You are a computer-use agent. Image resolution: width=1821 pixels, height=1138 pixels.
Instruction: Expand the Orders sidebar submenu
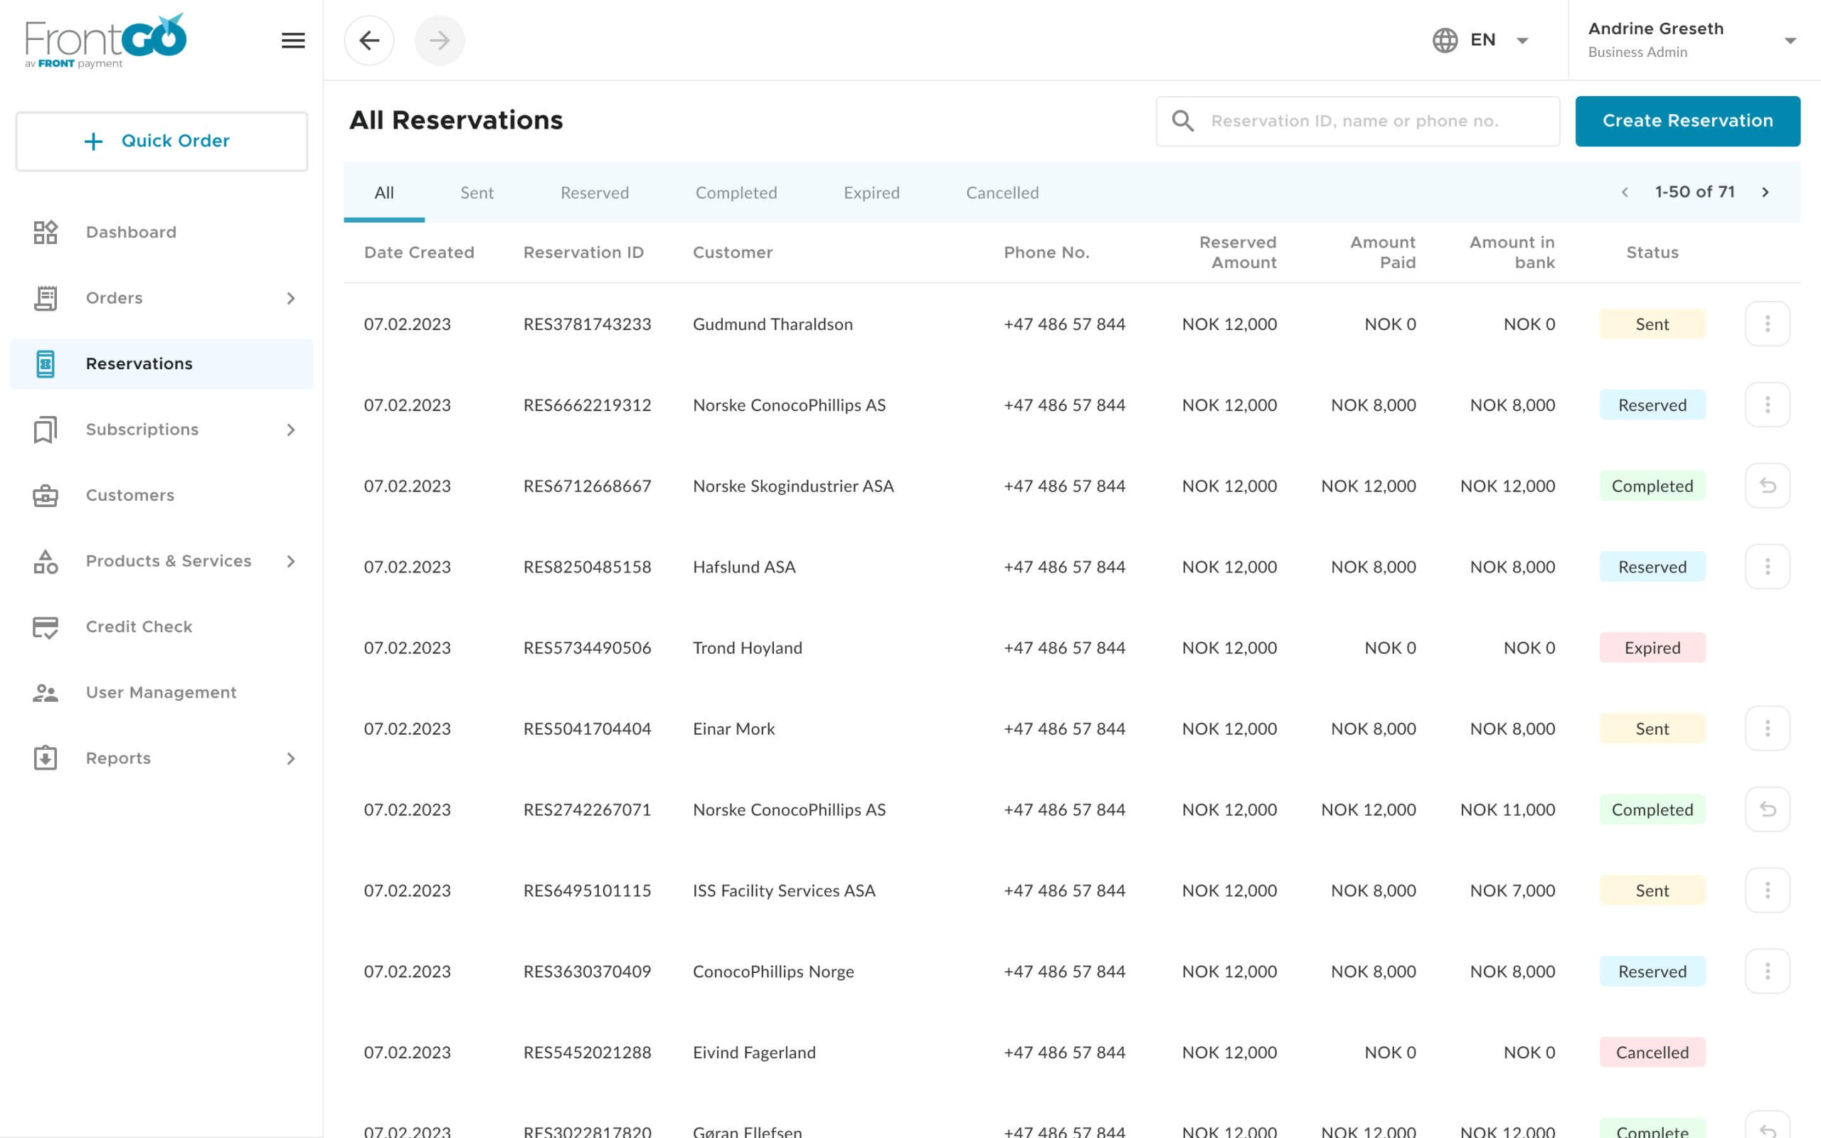pyautogui.click(x=290, y=298)
